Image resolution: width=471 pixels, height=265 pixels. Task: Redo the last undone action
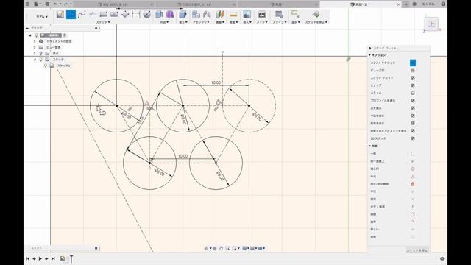66,4
